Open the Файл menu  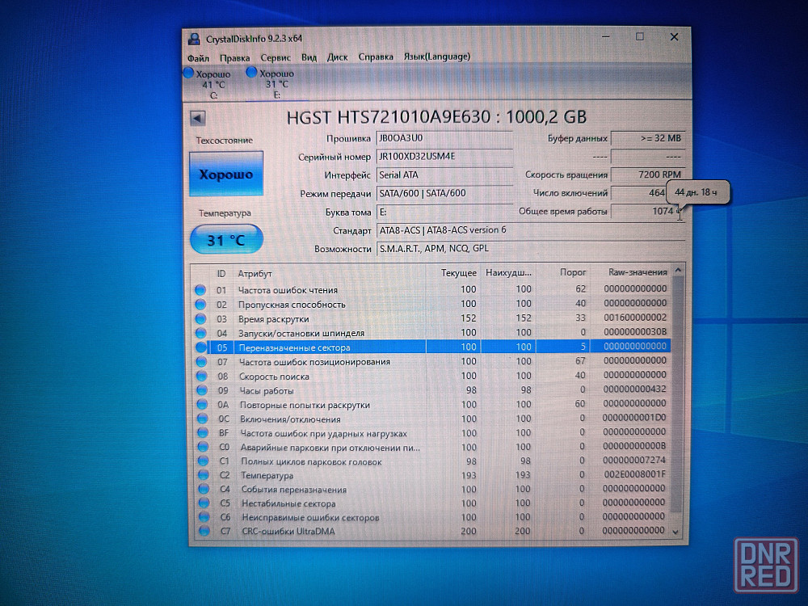(x=198, y=57)
